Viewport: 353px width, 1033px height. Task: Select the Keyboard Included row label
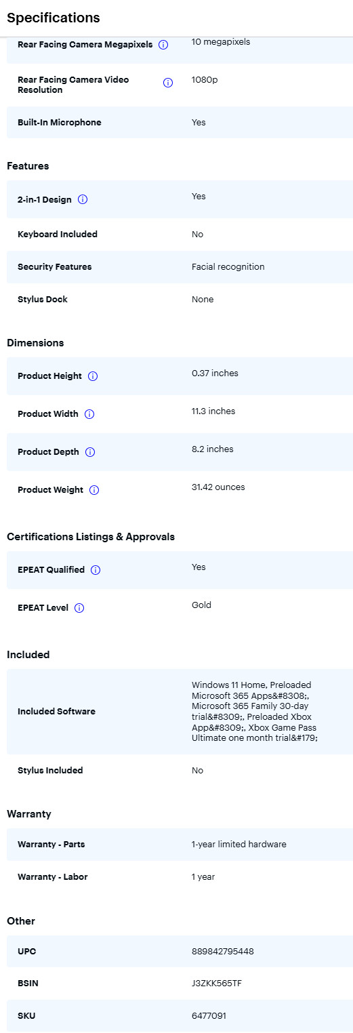tap(58, 235)
